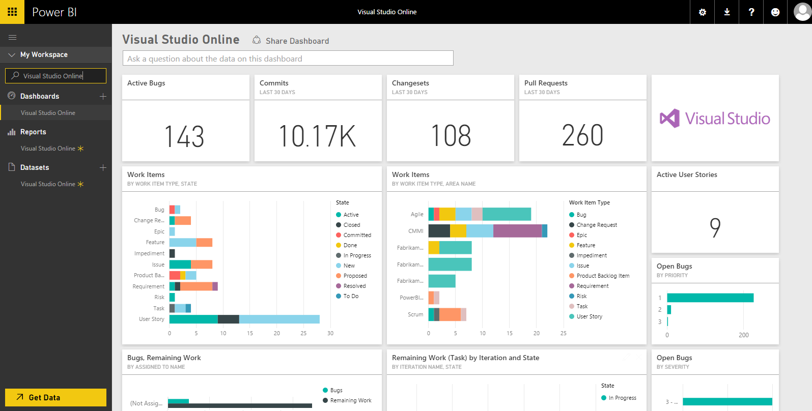Click the CMMI bar in area chart

(x=488, y=231)
